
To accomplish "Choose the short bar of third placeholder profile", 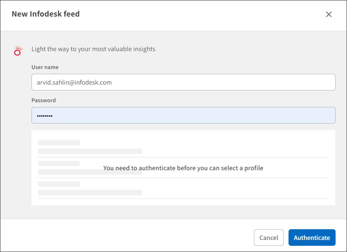I will [59, 184].
